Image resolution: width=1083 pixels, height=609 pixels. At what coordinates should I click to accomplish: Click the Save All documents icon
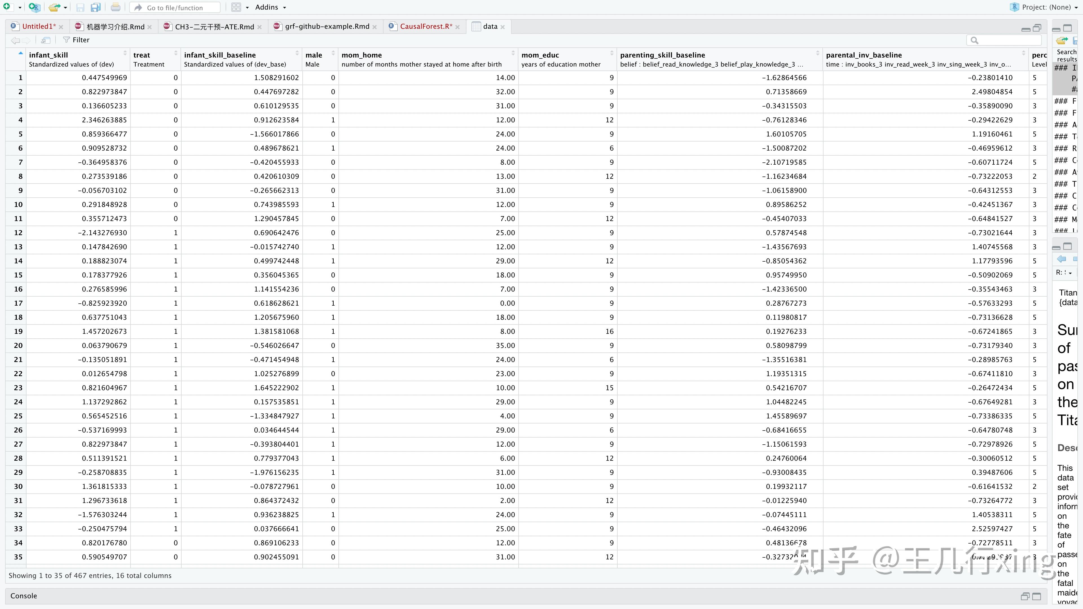96,7
